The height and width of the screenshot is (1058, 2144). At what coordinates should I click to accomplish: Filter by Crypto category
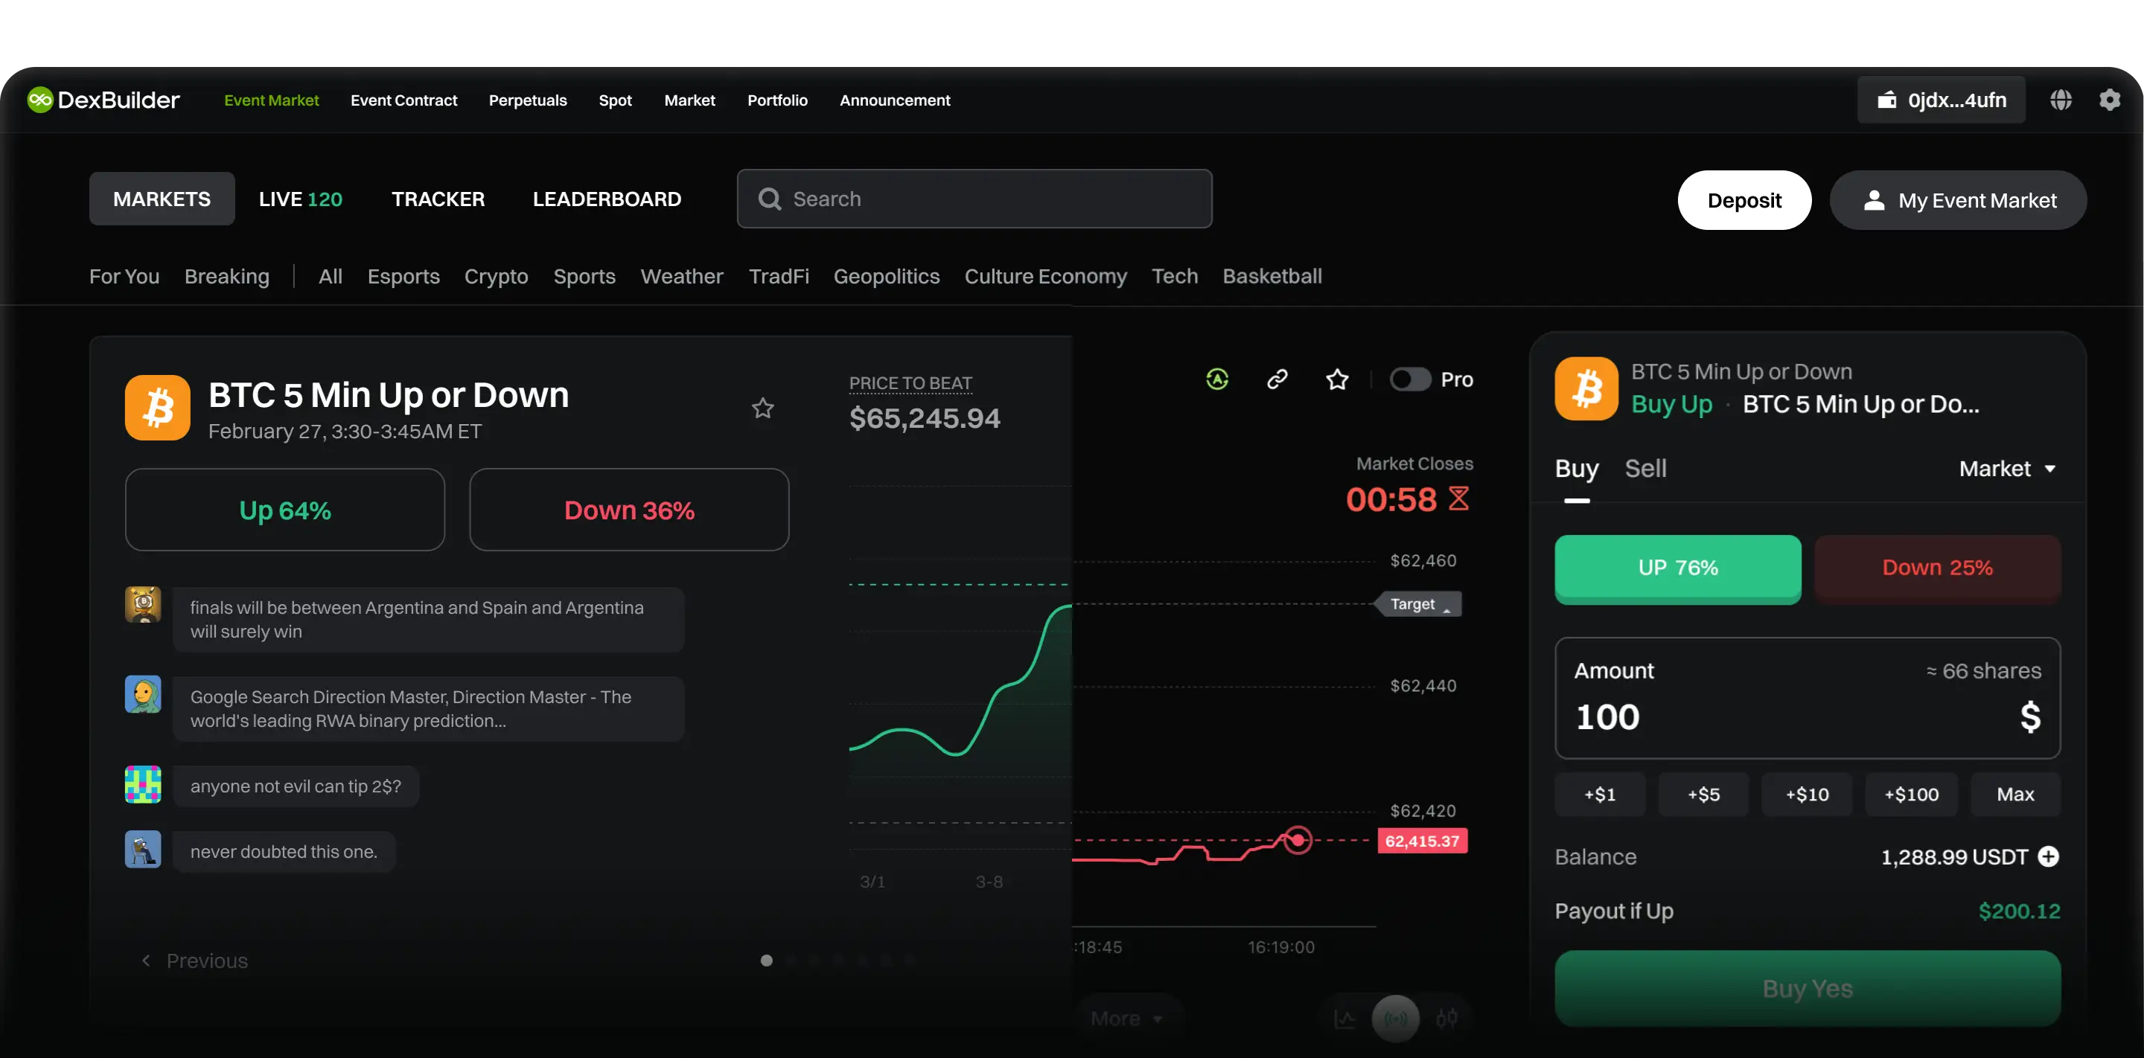coord(496,276)
